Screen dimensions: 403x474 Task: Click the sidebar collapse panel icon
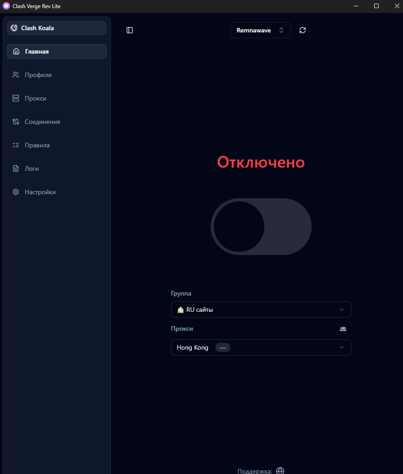130,30
